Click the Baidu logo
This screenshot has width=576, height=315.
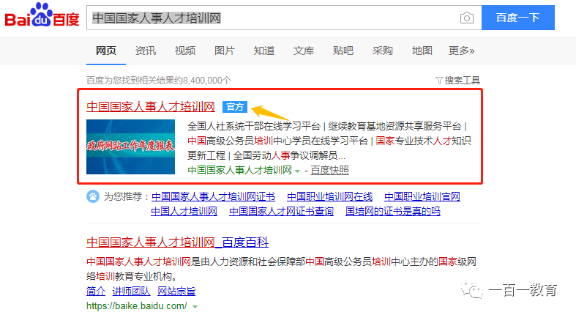pos(42,15)
